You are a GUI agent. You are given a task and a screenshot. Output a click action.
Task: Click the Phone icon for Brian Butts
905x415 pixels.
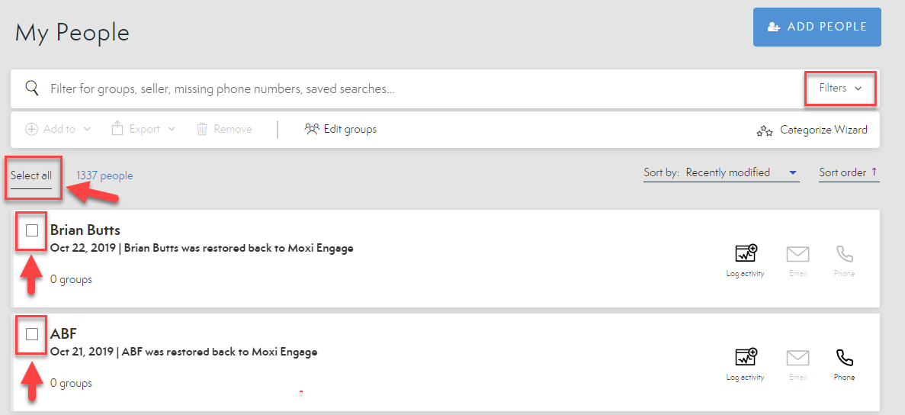pyautogui.click(x=844, y=254)
